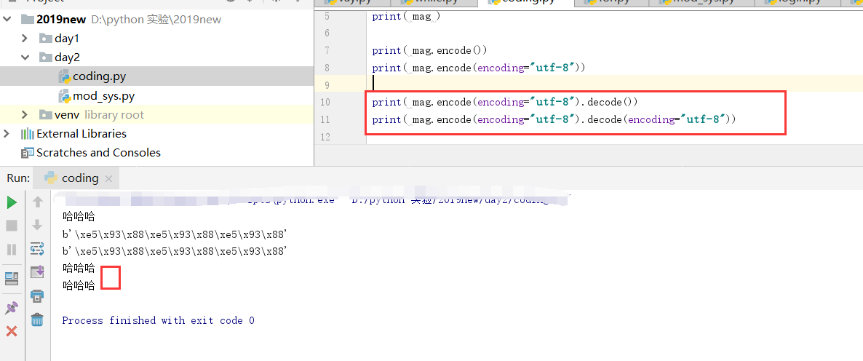Screen dimensions: 863x361
Task: Expand the day1 folder arrow
Action: point(24,39)
